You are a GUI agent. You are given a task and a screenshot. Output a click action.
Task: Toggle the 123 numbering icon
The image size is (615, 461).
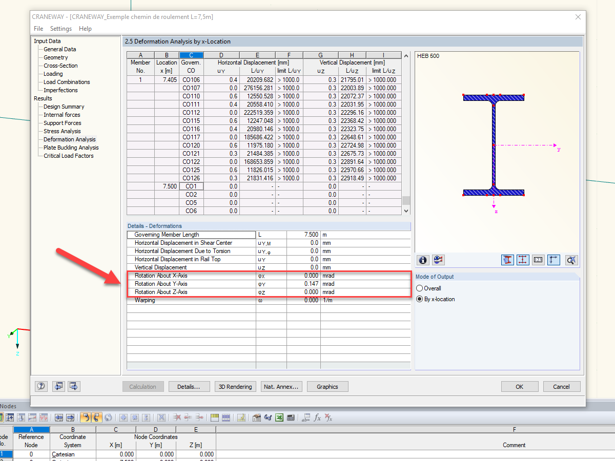pos(538,260)
